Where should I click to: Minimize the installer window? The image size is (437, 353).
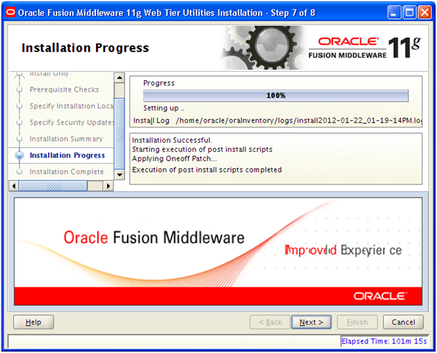(x=394, y=13)
